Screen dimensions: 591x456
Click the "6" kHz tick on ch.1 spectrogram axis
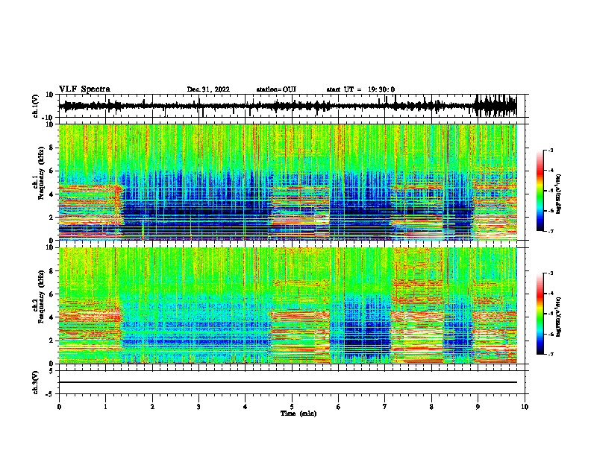52,171
